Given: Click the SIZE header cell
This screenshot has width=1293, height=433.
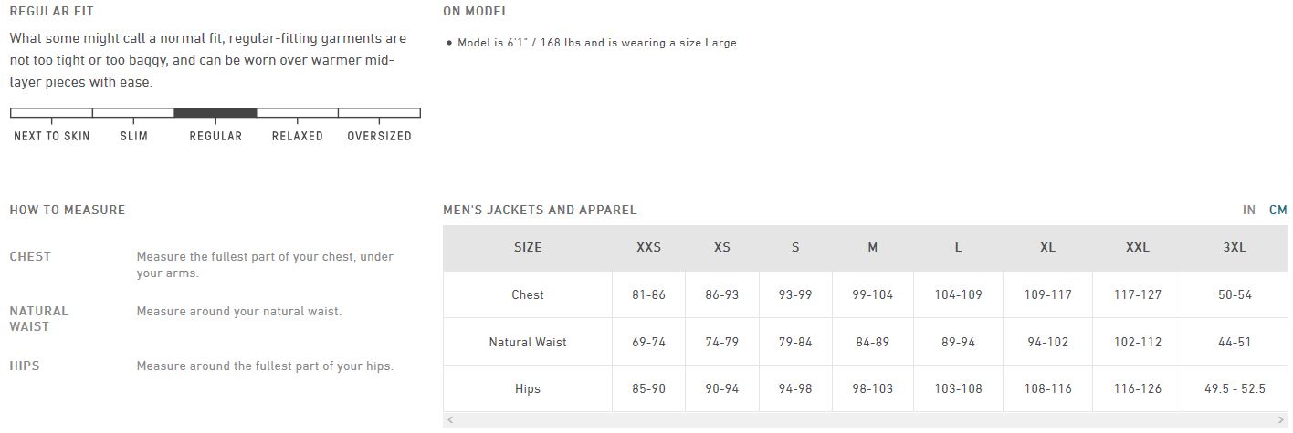Looking at the screenshot, I should click(x=528, y=247).
